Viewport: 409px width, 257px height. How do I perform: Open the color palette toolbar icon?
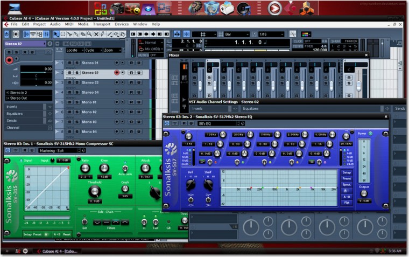click(x=306, y=34)
